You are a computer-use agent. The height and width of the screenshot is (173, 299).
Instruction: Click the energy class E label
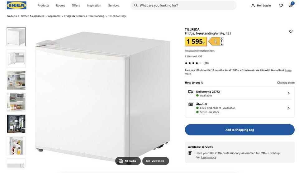click(216, 41)
